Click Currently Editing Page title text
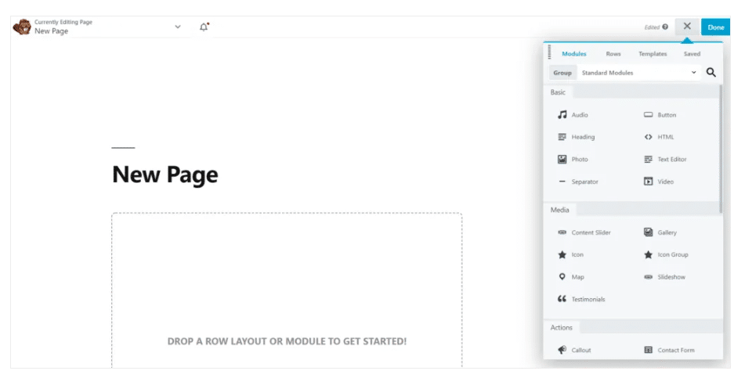Image resolution: width=745 pixels, height=378 pixels. [63, 22]
